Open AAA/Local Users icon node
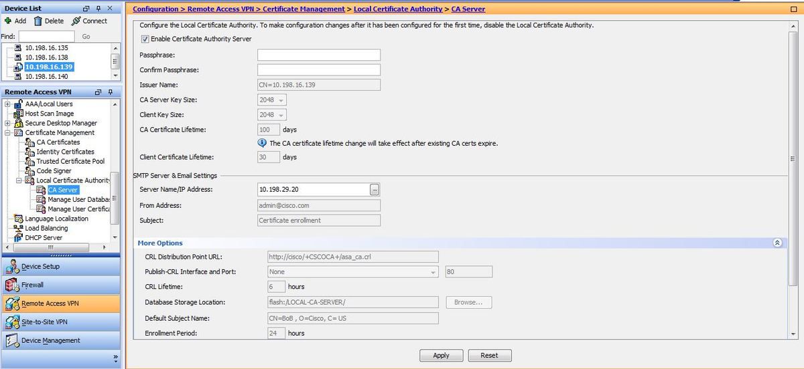Viewport: 804px width, 369px height. [19, 104]
